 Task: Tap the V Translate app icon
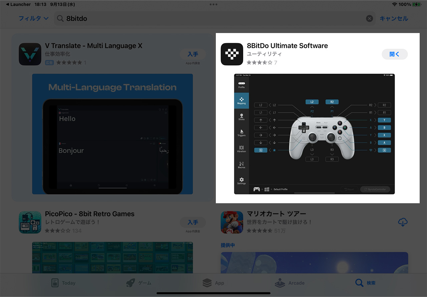pos(30,54)
